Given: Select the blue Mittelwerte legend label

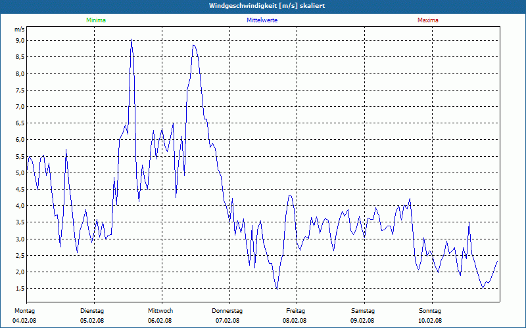Looking at the screenshot, I should coord(262,20).
